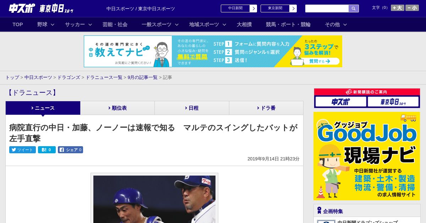Open the 東京新聞 link button
Screen dimensions: 426x223
275,8
